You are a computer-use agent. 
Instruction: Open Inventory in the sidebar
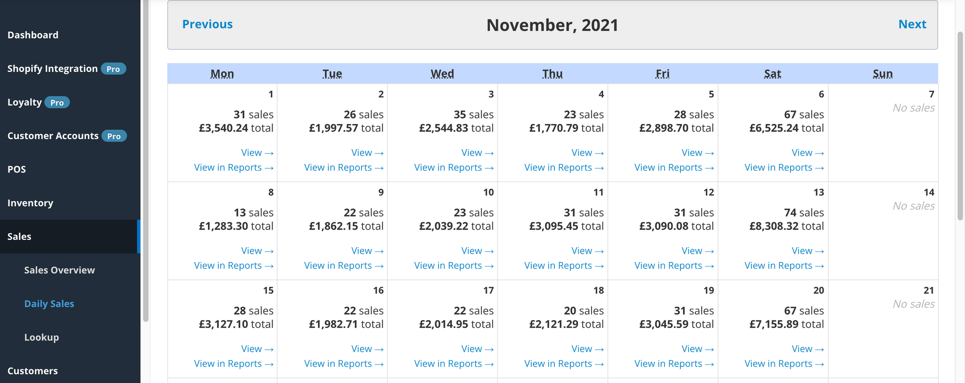(x=30, y=203)
